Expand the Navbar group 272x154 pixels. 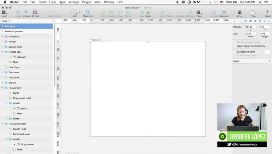(2, 42)
